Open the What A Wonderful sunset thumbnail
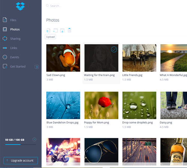The image size is (187, 168). click(174, 58)
